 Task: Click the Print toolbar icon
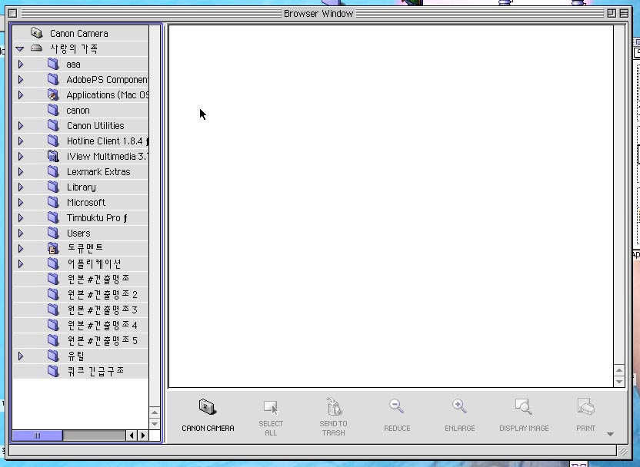585,407
